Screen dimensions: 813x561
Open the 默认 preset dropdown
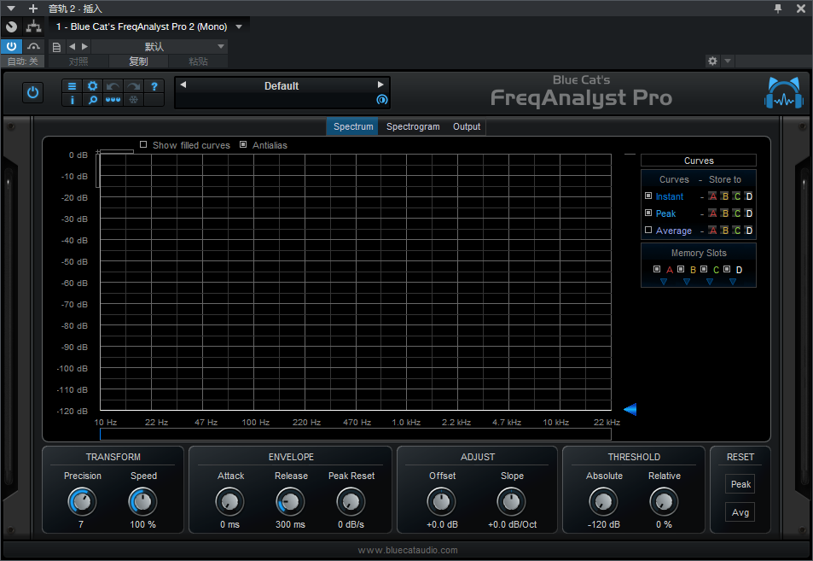point(160,47)
